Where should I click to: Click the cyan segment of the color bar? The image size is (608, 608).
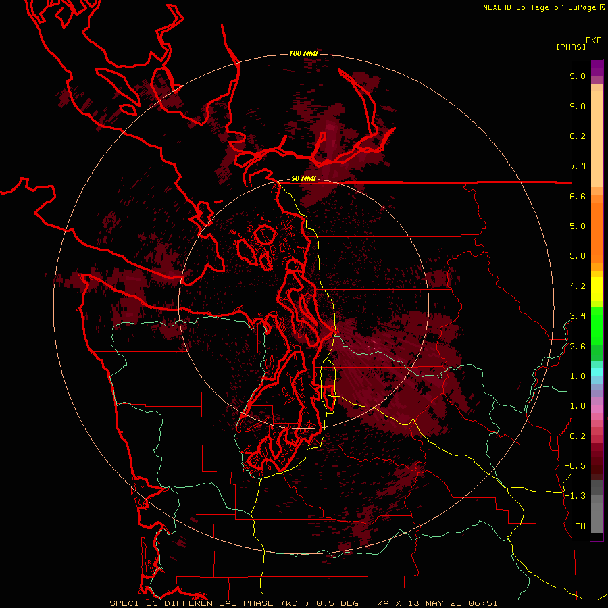[597, 372]
